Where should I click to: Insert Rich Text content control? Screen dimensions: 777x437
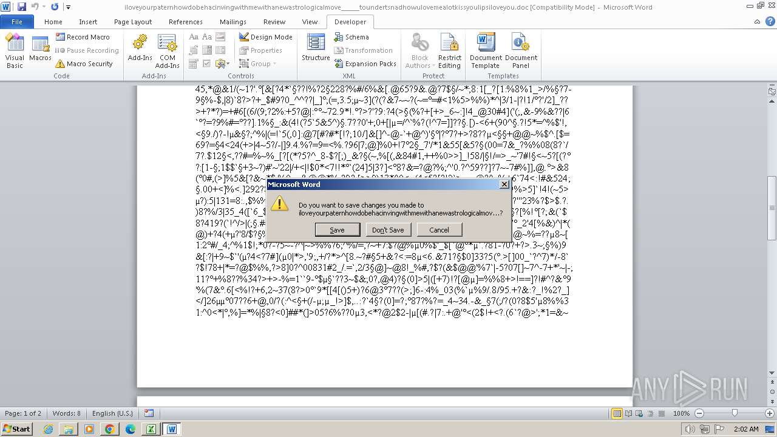click(x=194, y=37)
